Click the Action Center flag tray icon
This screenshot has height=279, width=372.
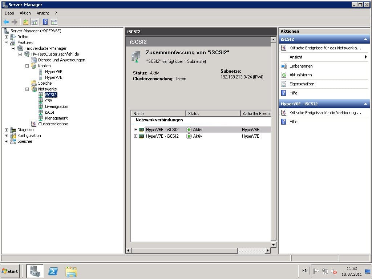[x=316, y=271]
